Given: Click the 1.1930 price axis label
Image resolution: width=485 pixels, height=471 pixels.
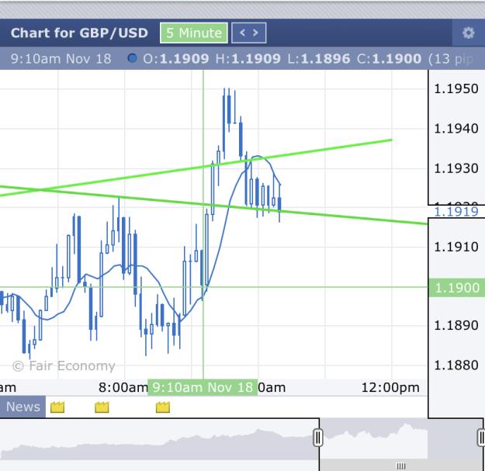Looking at the screenshot, I should tap(456, 168).
